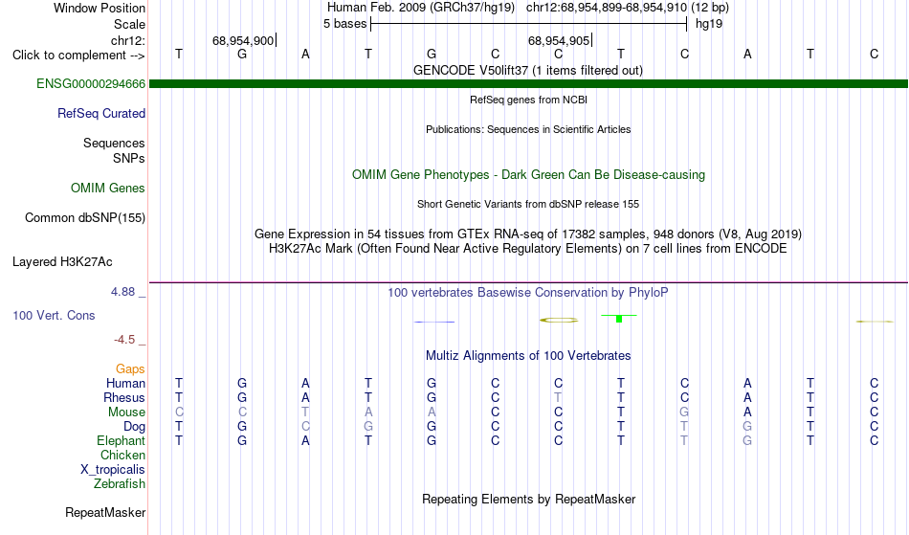
Task: Click the orange Gaps label
Action: (x=130, y=369)
